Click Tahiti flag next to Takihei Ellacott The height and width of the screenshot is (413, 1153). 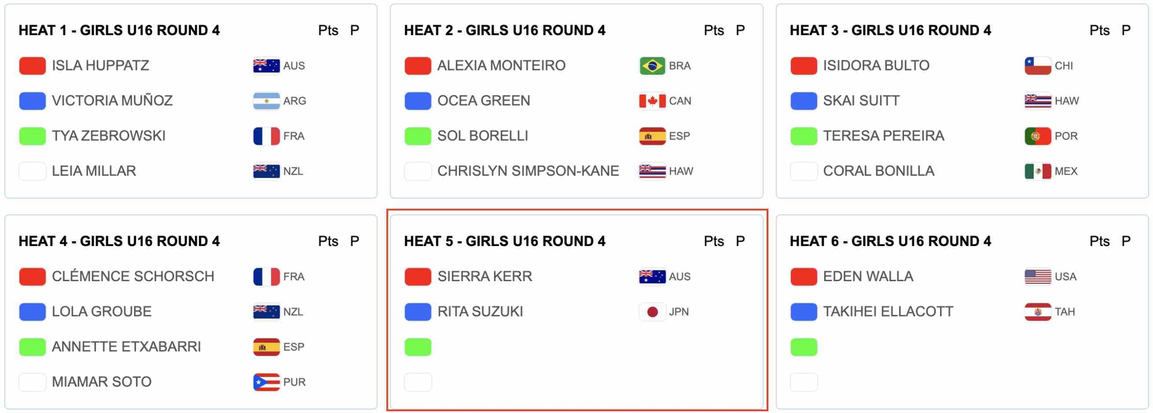(x=1037, y=312)
